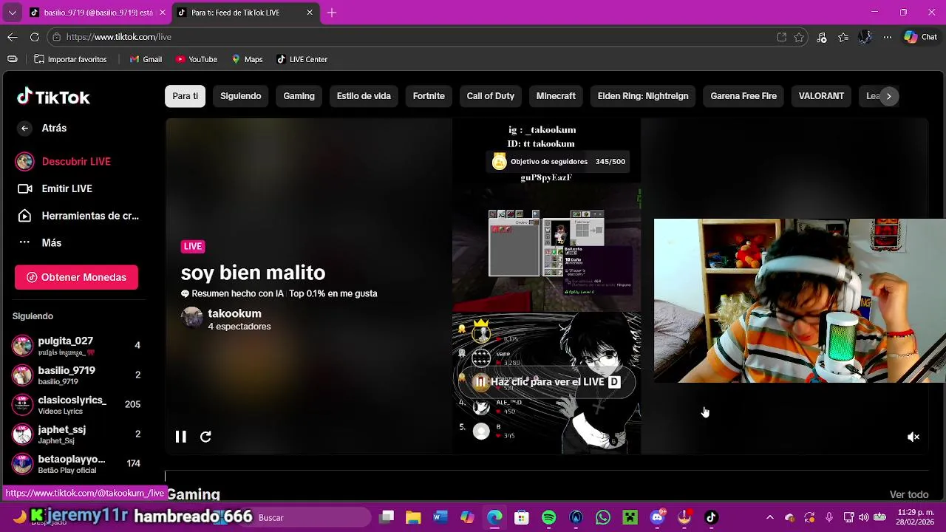Image resolution: width=946 pixels, height=532 pixels.
Task: Click the taskbar Buscar search box
Action: [310, 517]
